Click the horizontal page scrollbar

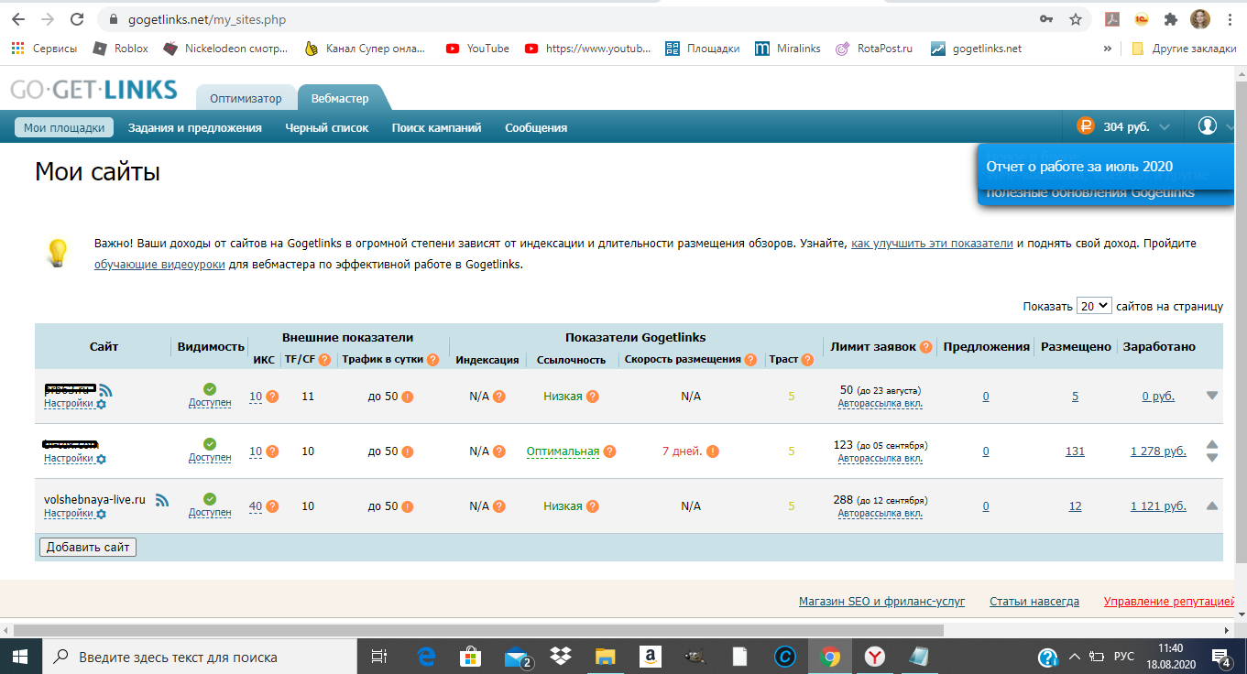[480, 630]
